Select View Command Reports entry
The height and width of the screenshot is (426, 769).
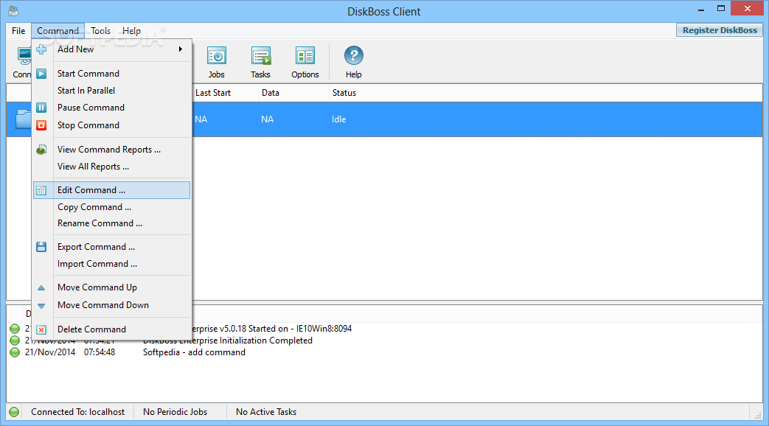point(112,150)
